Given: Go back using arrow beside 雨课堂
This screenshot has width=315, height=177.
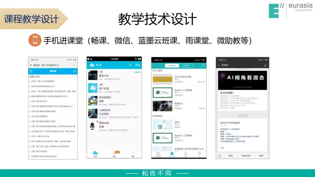Looking at the screenshot, I should pos(218,65).
